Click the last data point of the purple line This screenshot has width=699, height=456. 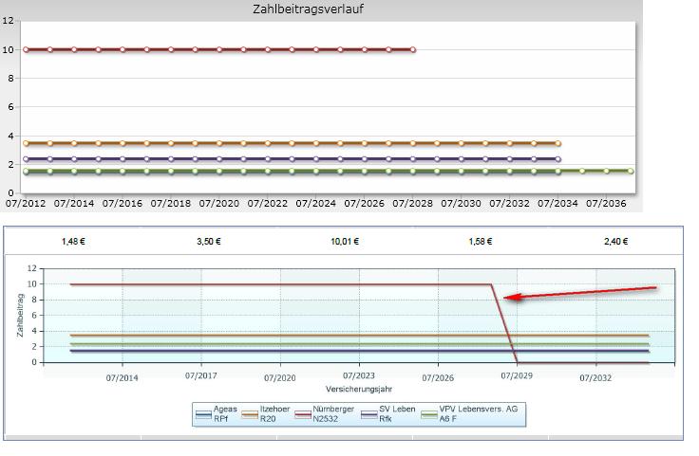click(558, 159)
